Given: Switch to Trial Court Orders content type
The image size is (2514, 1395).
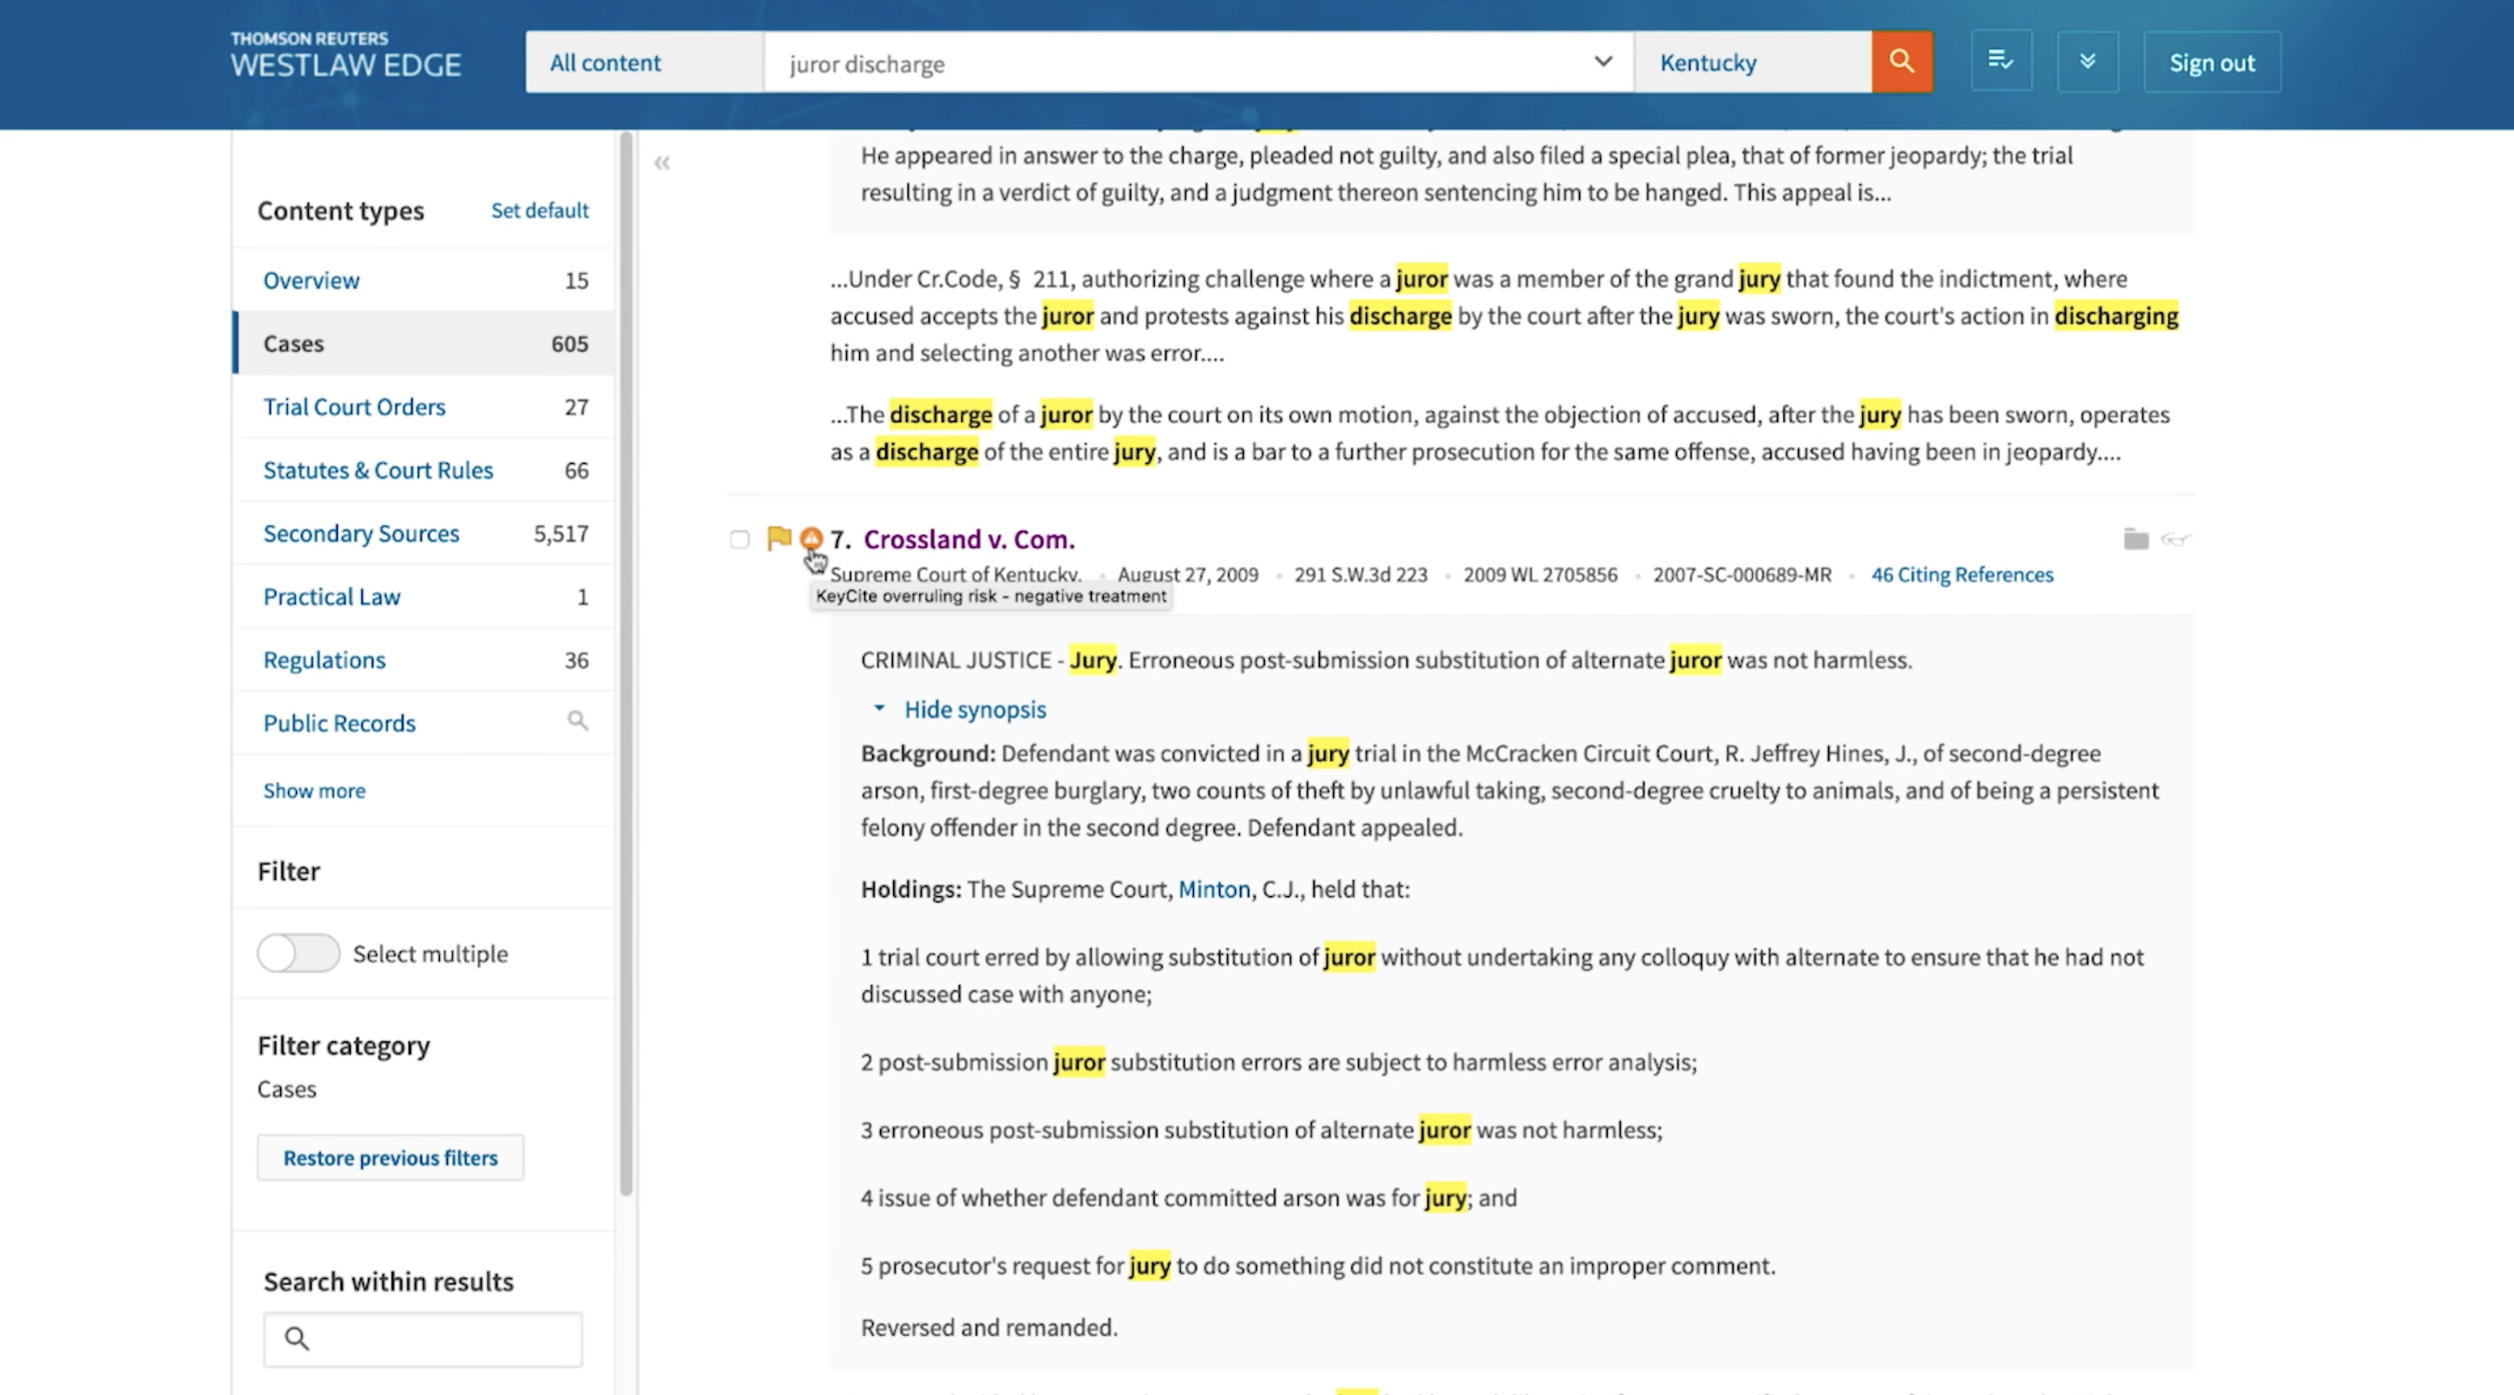Looking at the screenshot, I should 354,407.
